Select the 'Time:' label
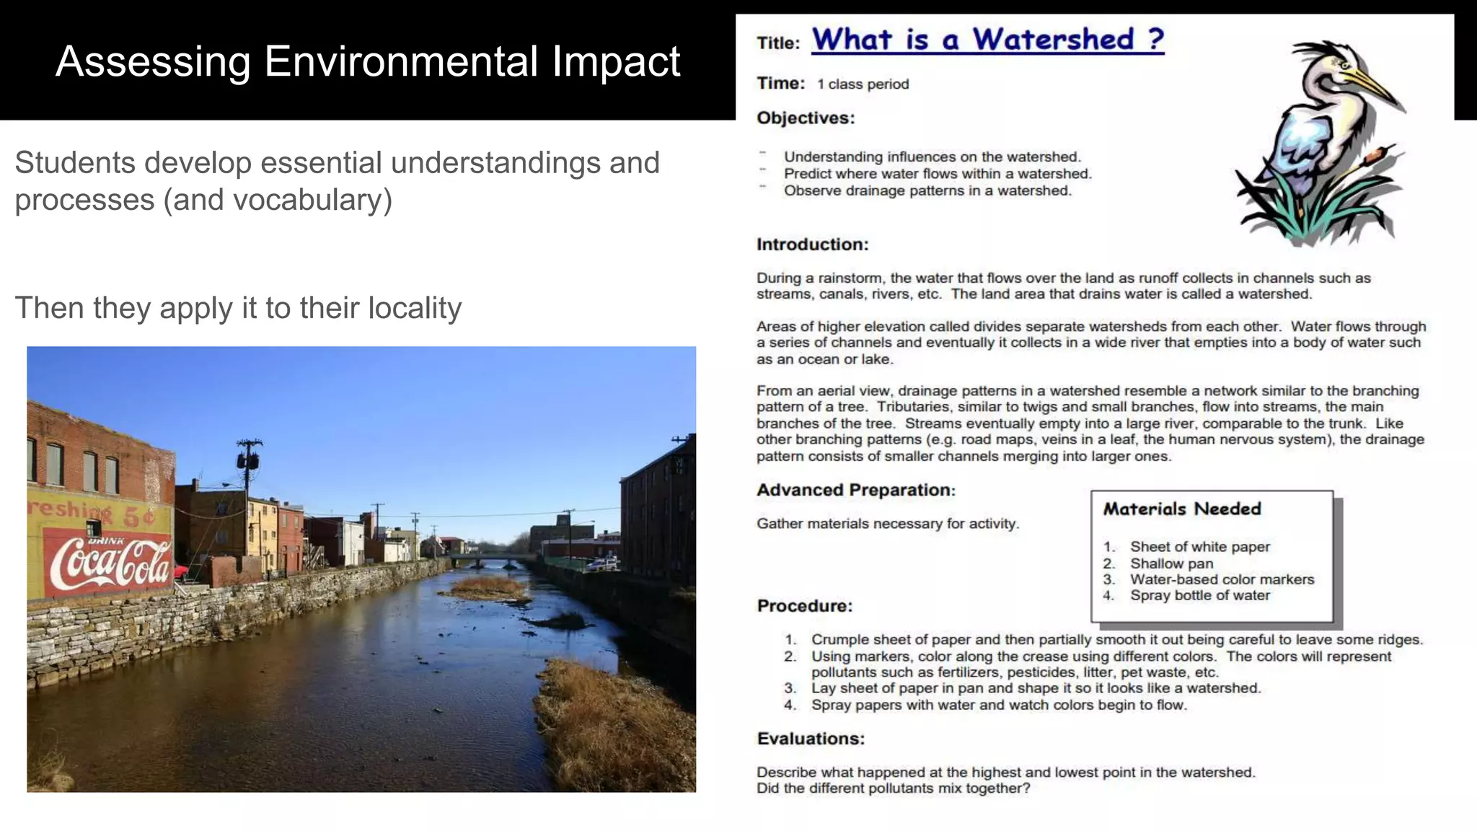Screen dimensions: 1477x831 click(x=780, y=84)
